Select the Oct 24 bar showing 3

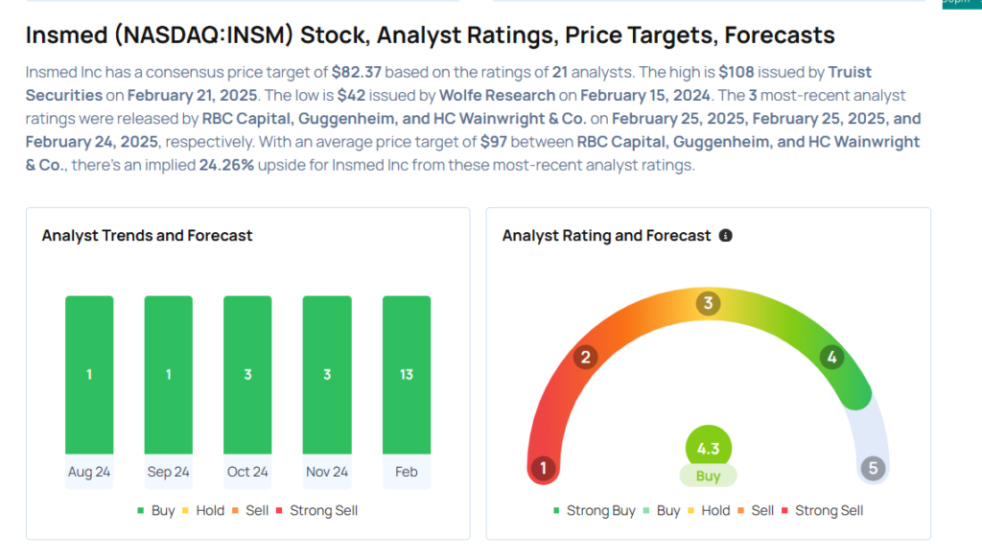click(x=247, y=374)
